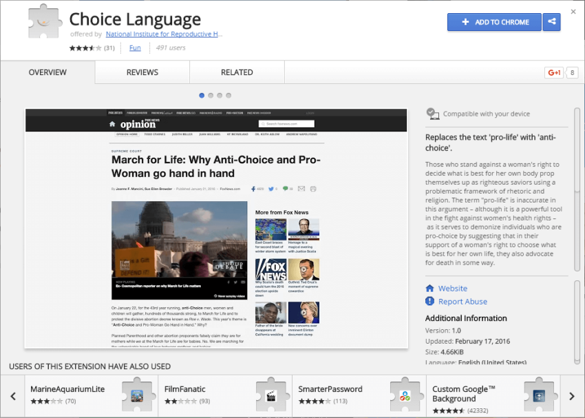Image resolution: width=585 pixels, height=418 pixels.
Task: Select the first carousel dot indicator
Action: 202,95
